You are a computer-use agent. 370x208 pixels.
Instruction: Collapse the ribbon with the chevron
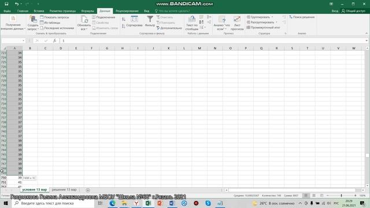pyautogui.click(x=367, y=34)
